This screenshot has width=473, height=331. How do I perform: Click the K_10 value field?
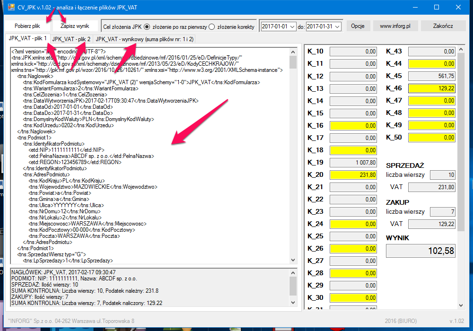coord(353,52)
